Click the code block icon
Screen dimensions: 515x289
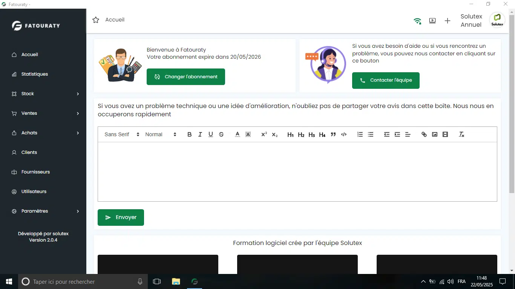344,134
